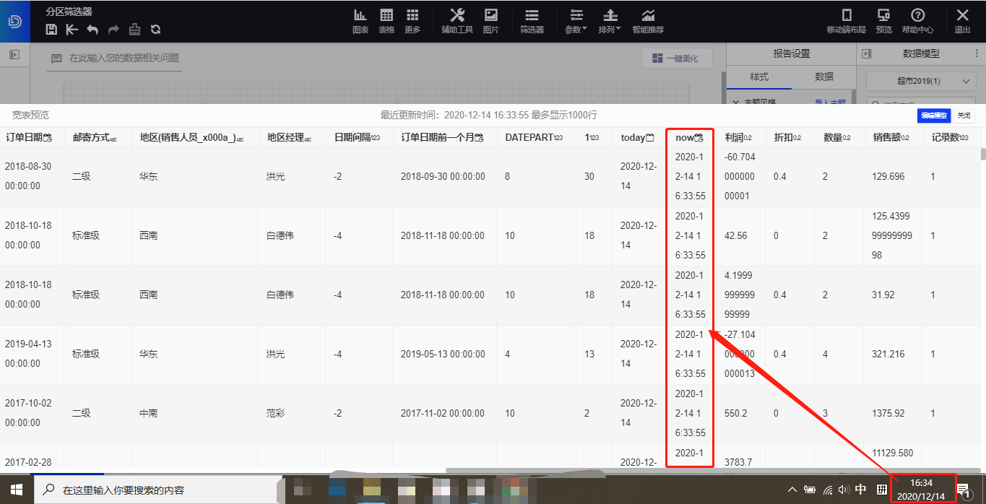Screen dimensions: 986x504
Task: Click 退出 to exit the editor
Action: click(x=962, y=21)
